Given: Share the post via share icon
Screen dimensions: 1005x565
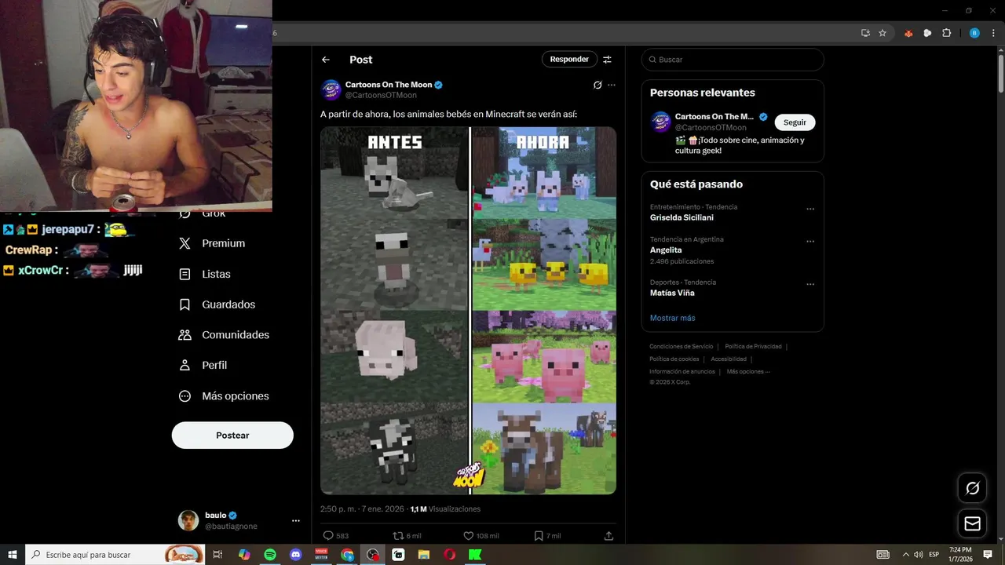Looking at the screenshot, I should pyautogui.click(x=608, y=536).
